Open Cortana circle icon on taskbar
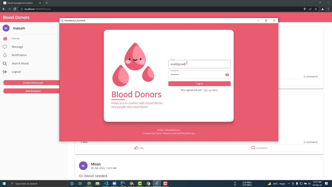Viewport: 332px width, 187px height. point(72,184)
